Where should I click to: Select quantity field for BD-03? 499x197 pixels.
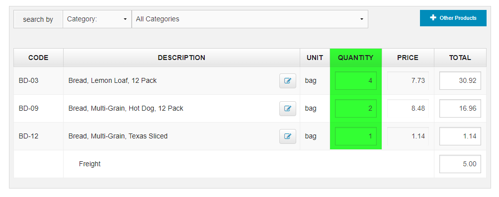356,81
